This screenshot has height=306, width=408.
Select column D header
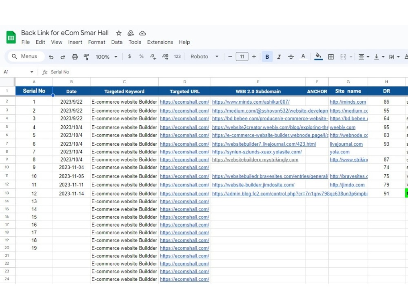pos(184,82)
